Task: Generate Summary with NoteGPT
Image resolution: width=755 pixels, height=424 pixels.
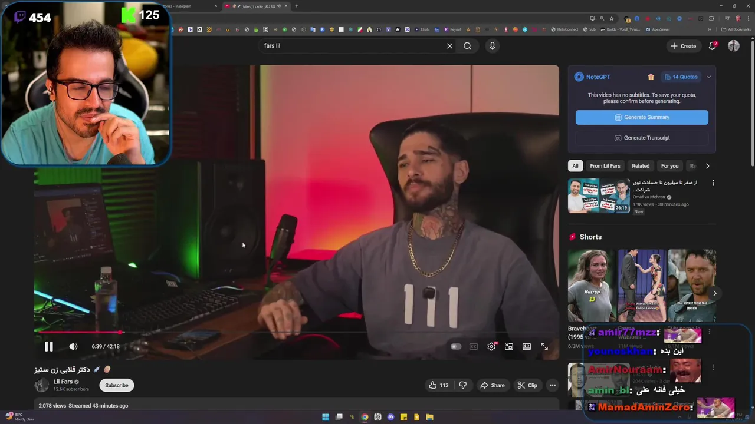Action: coord(642,117)
